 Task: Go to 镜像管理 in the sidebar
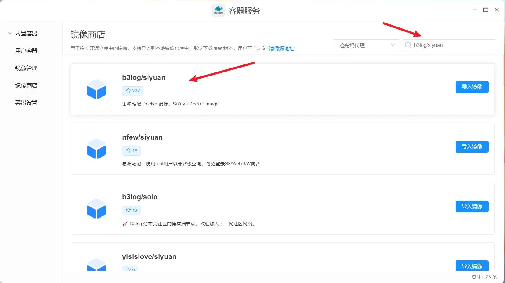(26, 68)
